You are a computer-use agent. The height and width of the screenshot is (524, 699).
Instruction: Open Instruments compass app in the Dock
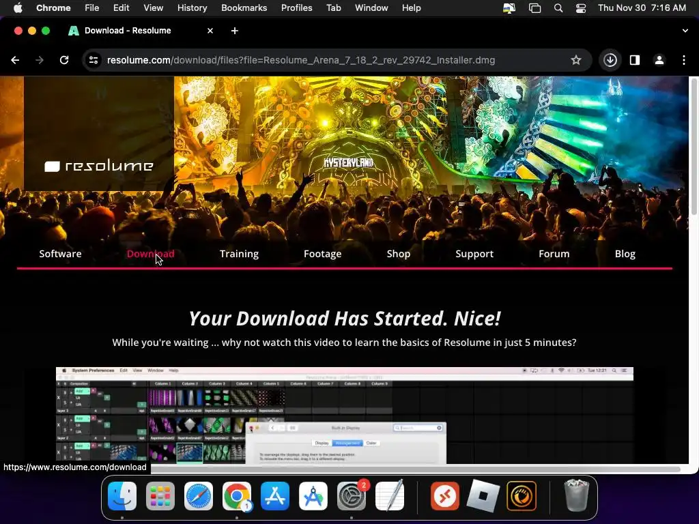[x=313, y=496]
